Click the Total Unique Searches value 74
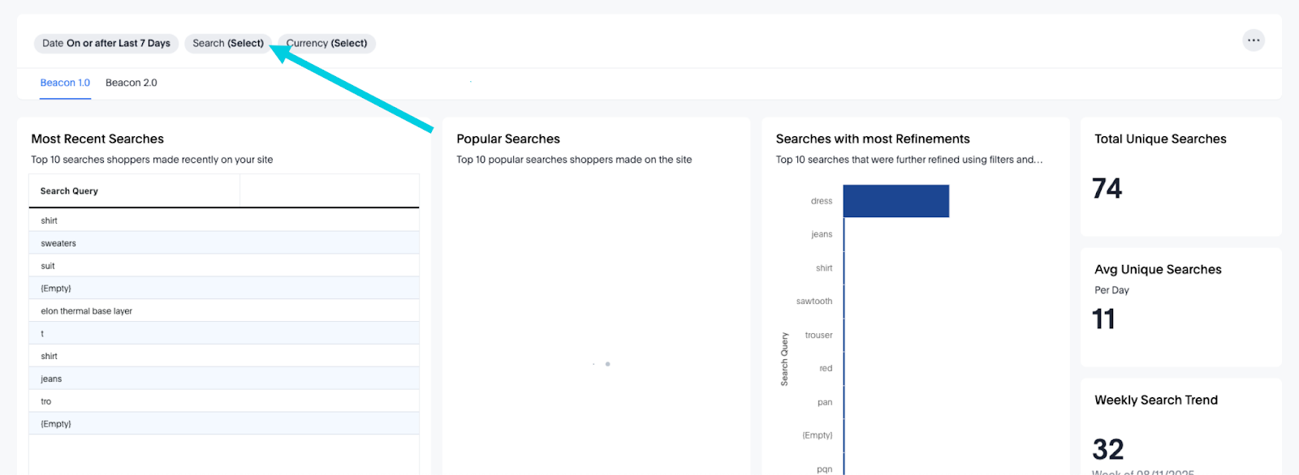 [x=1107, y=189]
